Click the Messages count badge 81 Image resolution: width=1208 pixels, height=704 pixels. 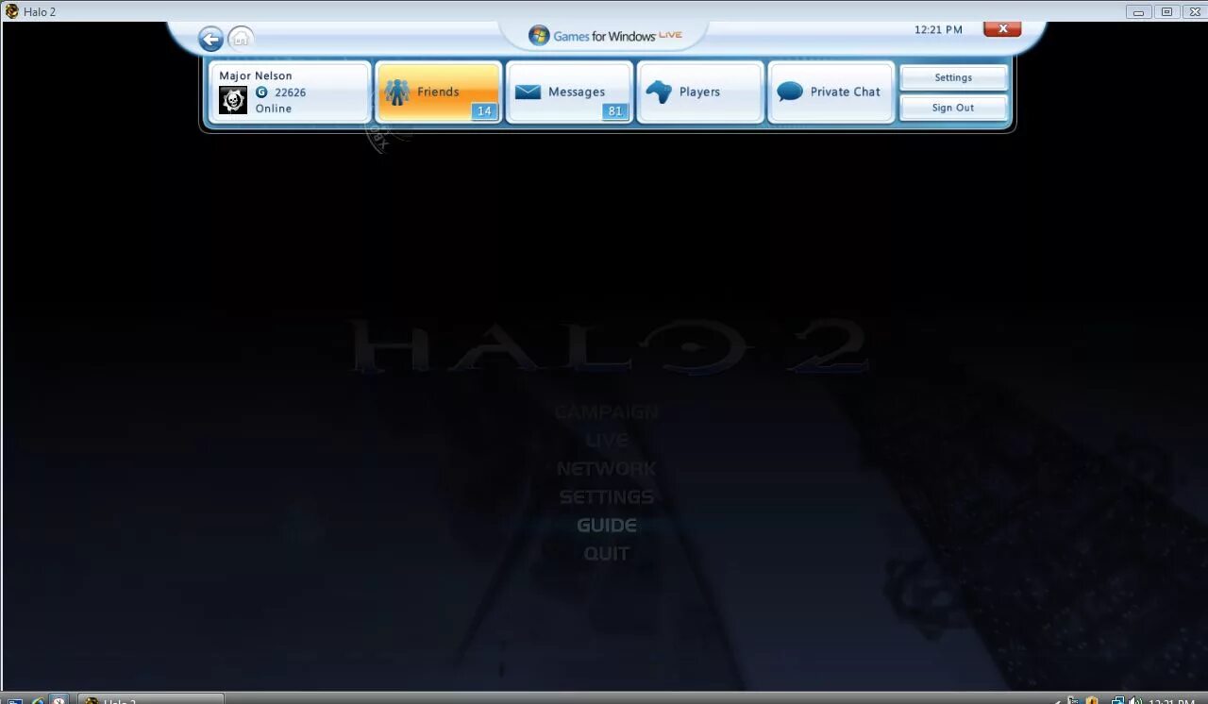pos(615,111)
